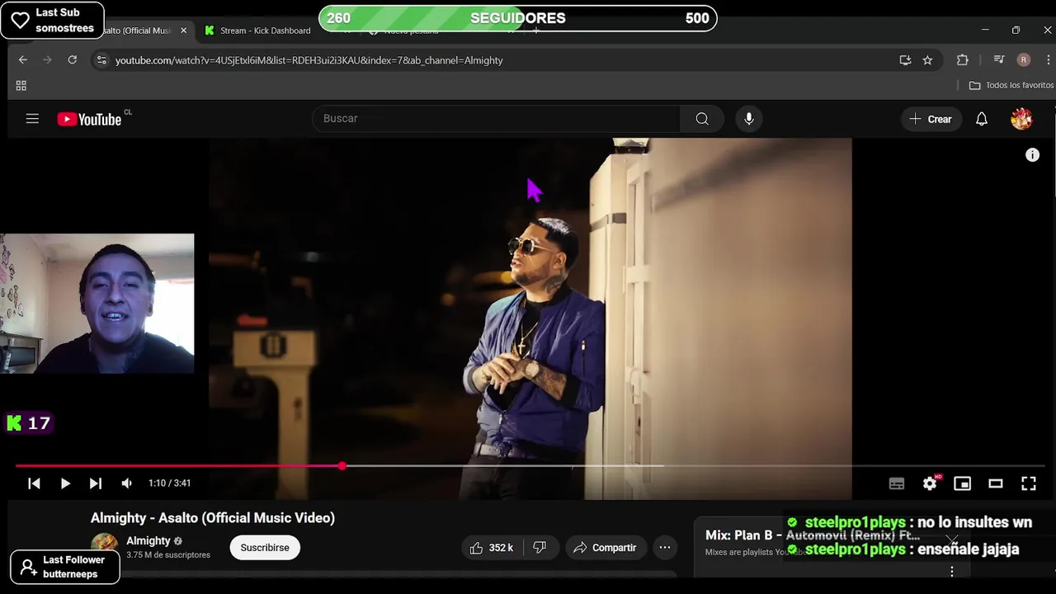Screen dimensions: 1056x594
Task: Go forward in browser history
Action: 48,60
